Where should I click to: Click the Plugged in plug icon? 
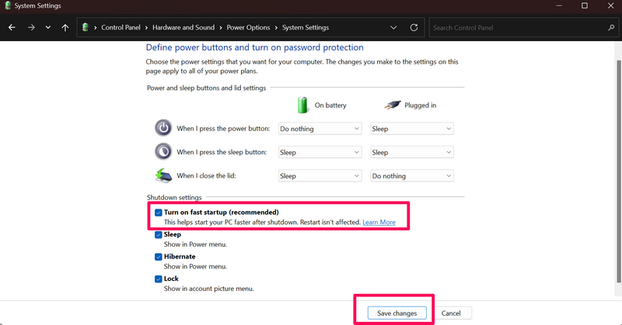(393, 105)
